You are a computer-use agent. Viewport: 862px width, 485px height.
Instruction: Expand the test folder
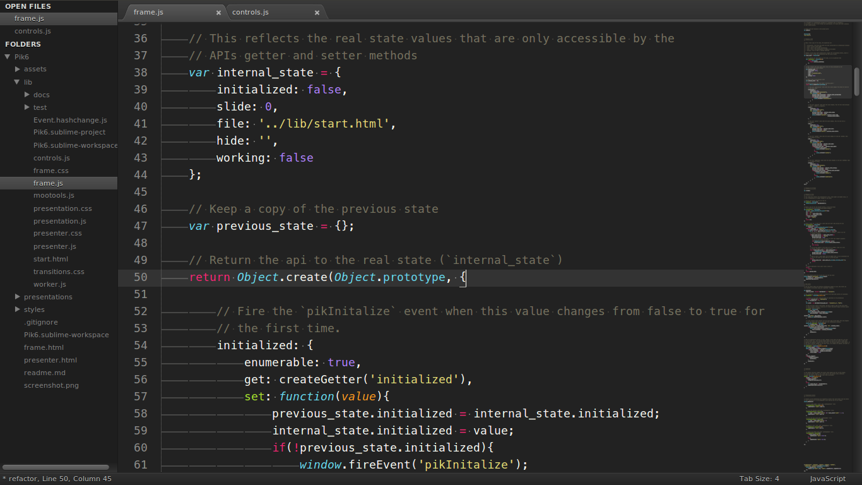tap(27, 107)
